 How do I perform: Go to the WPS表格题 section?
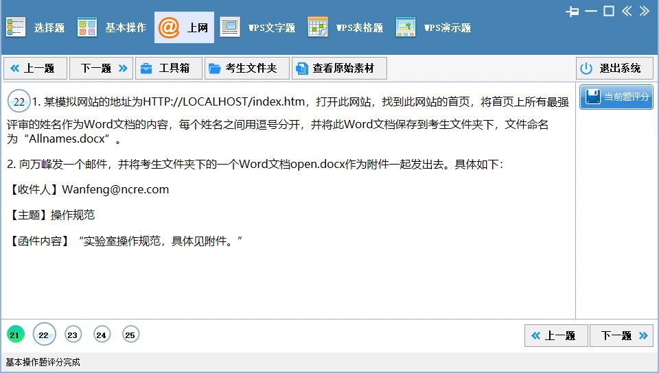(346, 27)
